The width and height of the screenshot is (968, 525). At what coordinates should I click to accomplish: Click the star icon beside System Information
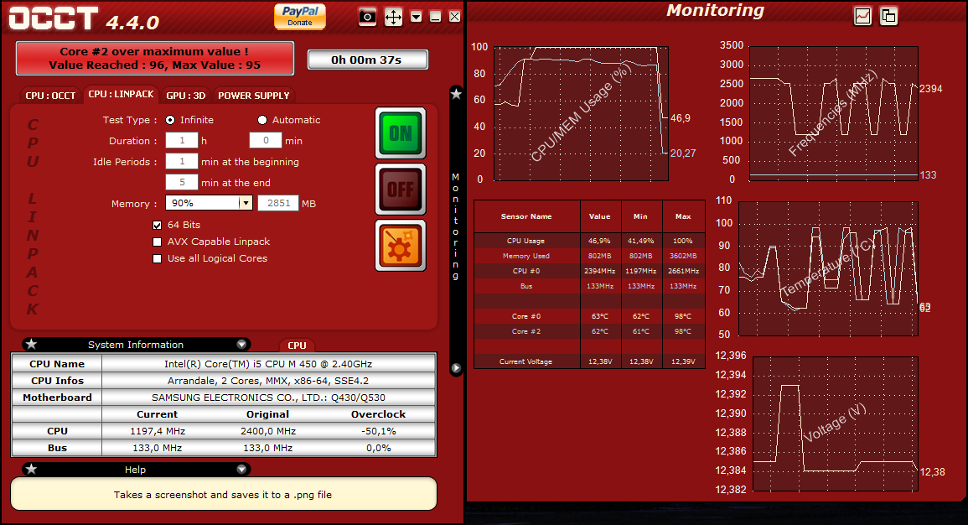(32, 344)
